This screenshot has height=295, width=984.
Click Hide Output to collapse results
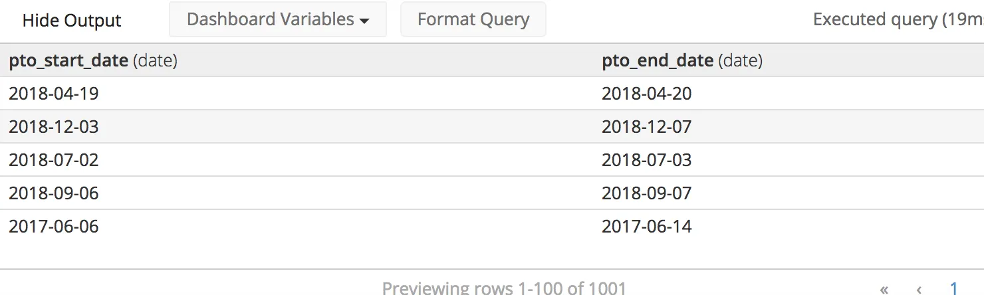coord(72,21)
